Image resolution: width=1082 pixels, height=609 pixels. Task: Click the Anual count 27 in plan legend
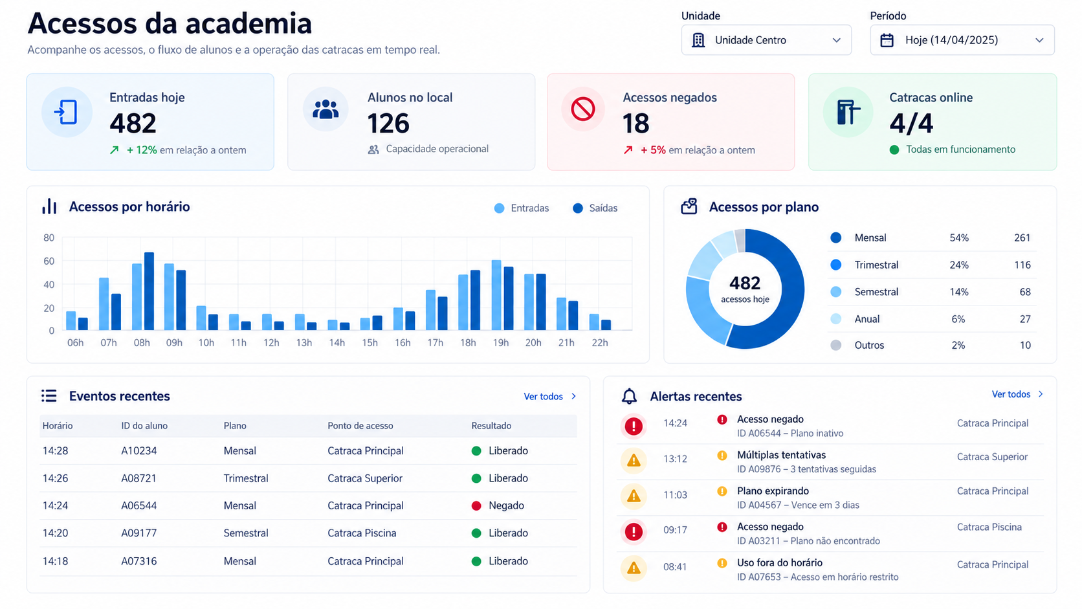[1025, 319]
